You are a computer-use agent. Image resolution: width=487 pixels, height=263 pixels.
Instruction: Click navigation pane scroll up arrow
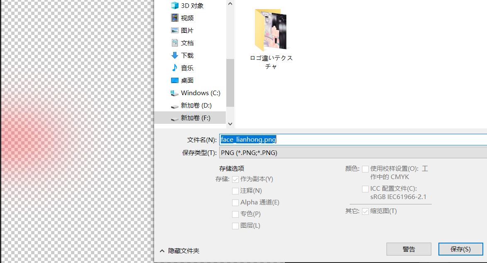click(230, 4)
